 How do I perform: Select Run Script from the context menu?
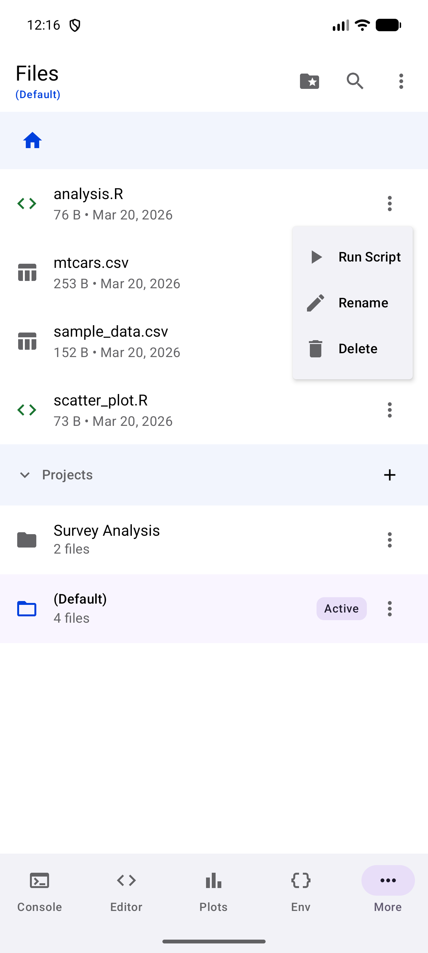coord(353,257)
